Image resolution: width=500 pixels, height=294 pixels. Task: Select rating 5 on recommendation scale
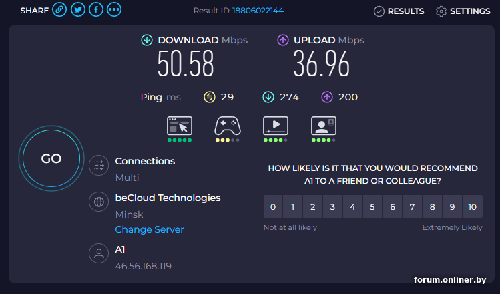(372, 207)
